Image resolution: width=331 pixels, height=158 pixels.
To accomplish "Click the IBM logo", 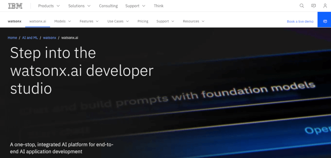I will (x=15, y=6).
